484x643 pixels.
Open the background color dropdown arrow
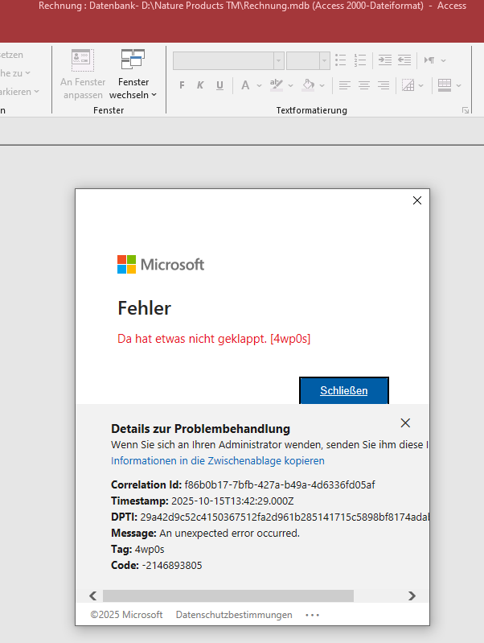[322, 85]
